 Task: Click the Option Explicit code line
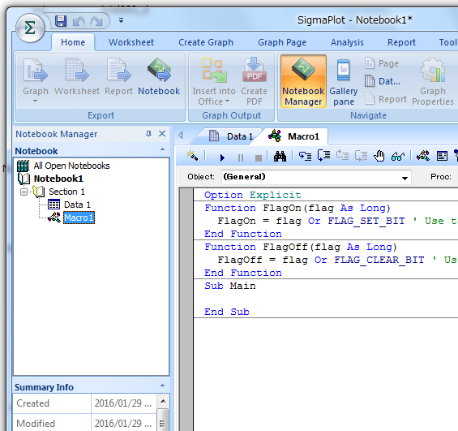tap(253, 195)
